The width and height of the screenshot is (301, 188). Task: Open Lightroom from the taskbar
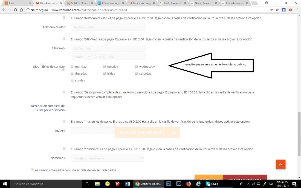[x=178, y=184]
